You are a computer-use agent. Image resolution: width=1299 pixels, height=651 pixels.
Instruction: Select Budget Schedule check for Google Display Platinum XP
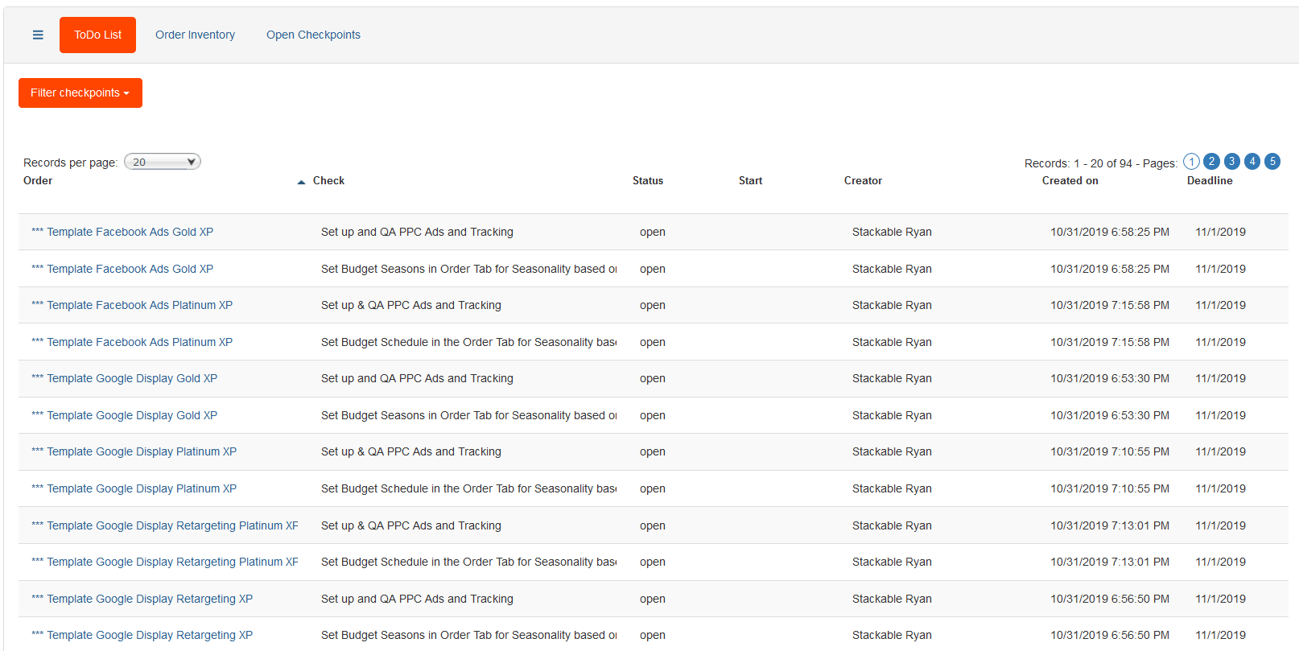point(468,488)
